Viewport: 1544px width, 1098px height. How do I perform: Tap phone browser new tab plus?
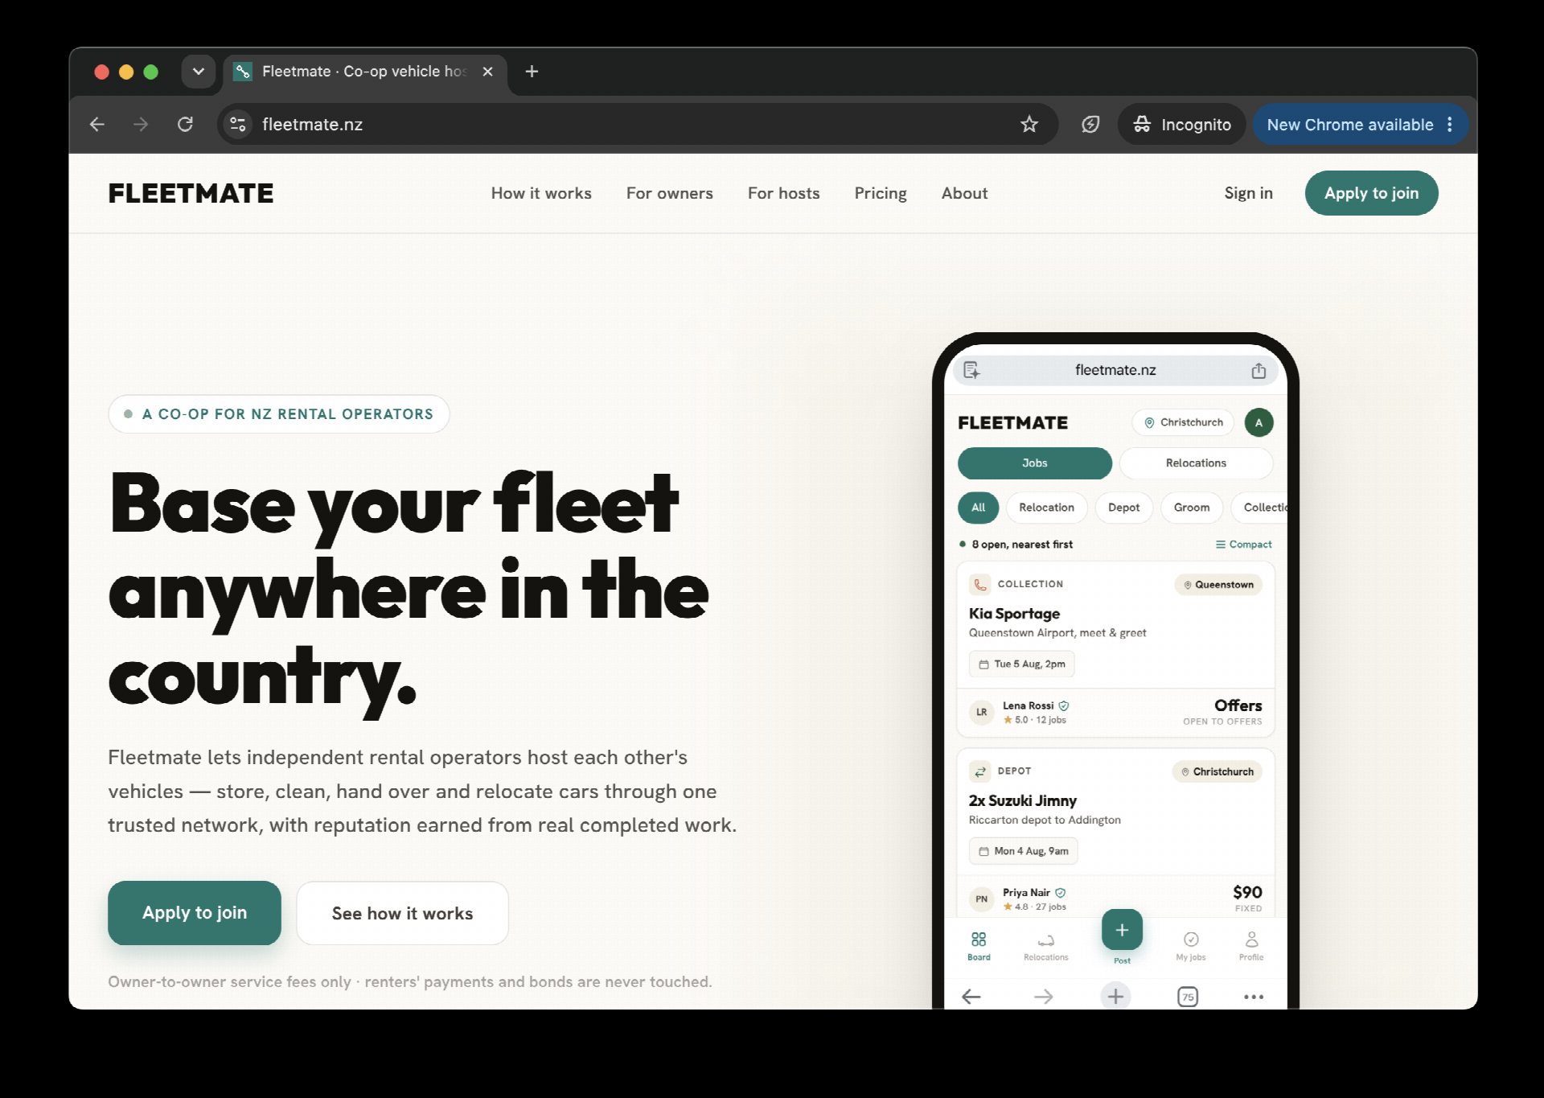click(1115, 997)
